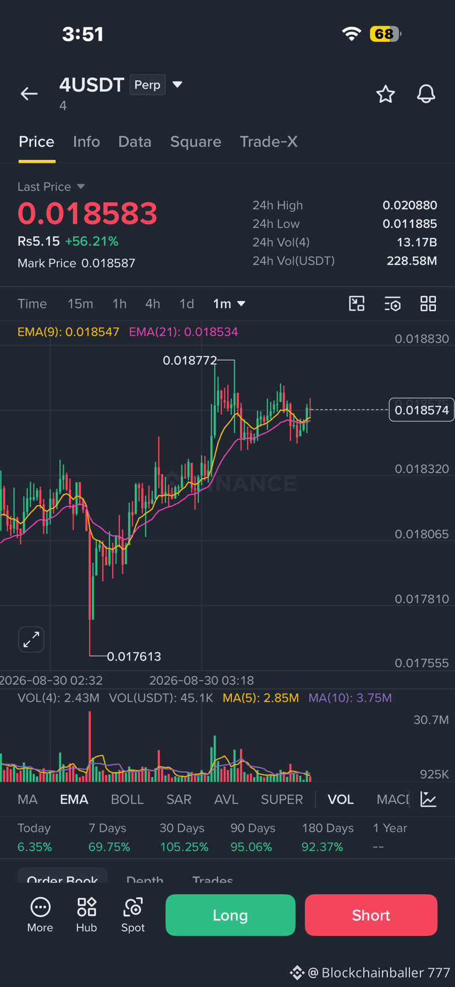Open price alerts via the bell icon
Image resolution: width=455 pixels, height=987 pixels.
[x=426, y=94]
